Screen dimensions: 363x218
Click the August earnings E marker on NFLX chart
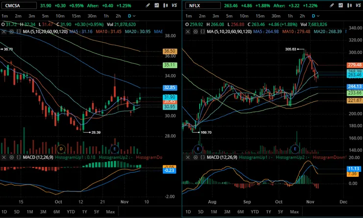pyautogui.click(x=198, y=149)
